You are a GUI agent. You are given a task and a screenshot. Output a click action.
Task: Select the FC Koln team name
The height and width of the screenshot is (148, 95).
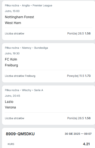[x=11, y=59]
